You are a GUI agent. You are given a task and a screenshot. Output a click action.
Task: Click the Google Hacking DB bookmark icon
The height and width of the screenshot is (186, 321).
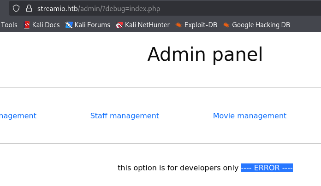[226, 25]
